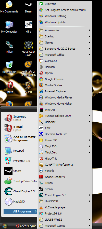Expand the Startup submenu arrow
Image resolution: width=102 pixels, height=229 pixels.
[x=89, y=36]
